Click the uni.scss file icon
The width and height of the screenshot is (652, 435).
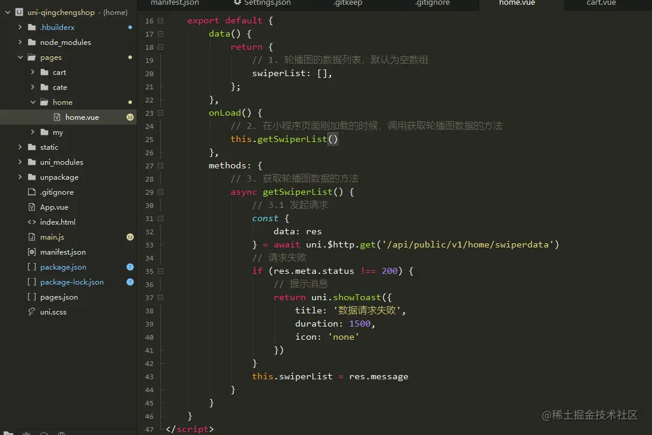tap(32, 312)
